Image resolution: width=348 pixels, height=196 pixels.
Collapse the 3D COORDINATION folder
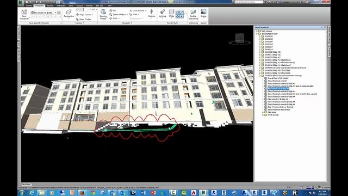(x=257, y=34)
